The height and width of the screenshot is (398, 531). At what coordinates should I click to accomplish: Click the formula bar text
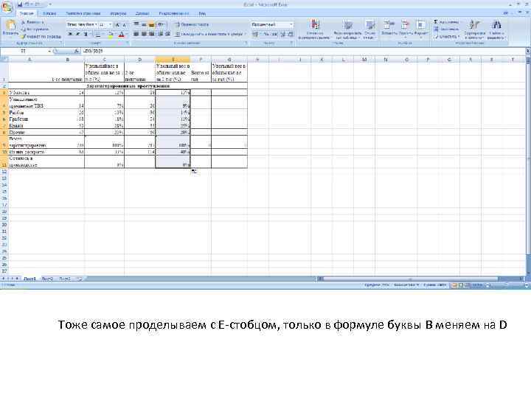[93, 51]
